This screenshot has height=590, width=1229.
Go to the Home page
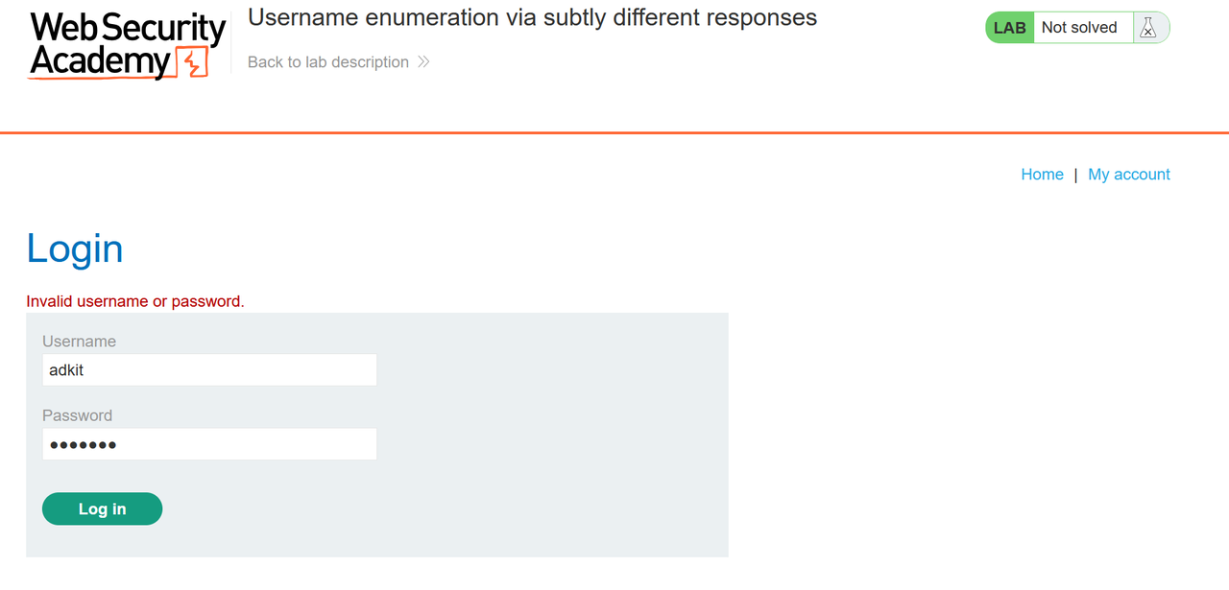(1042, 175)
